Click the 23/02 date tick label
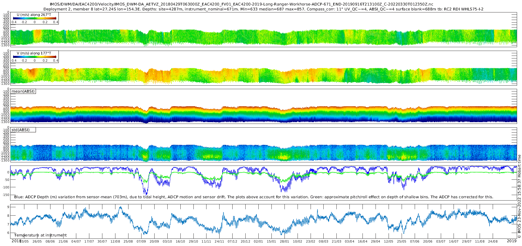Viewport: 522px width, 246px height. tap(311, 241)
